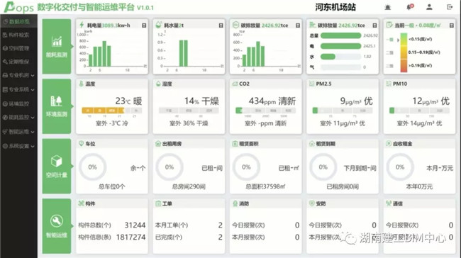Image resolution: width=461 pixels, height=258 pixels.
Task: Expand the 碳排放量 totals card icon
Action: pos(374,26)
